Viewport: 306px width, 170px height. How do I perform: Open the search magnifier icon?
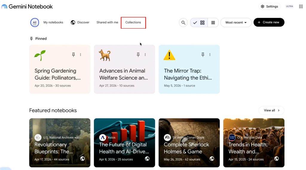183,23
